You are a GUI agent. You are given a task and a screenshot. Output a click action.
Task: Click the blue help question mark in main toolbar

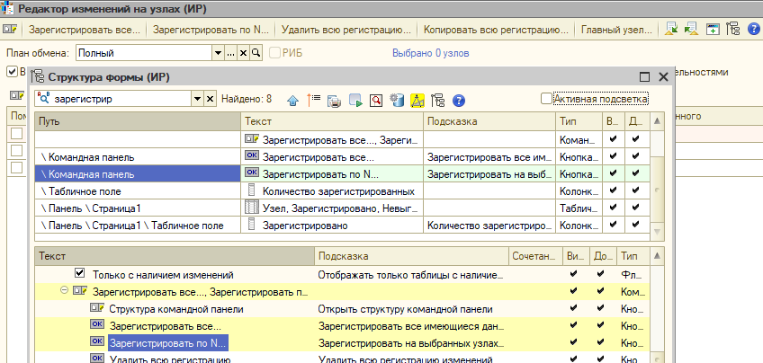tap(753, 30)
